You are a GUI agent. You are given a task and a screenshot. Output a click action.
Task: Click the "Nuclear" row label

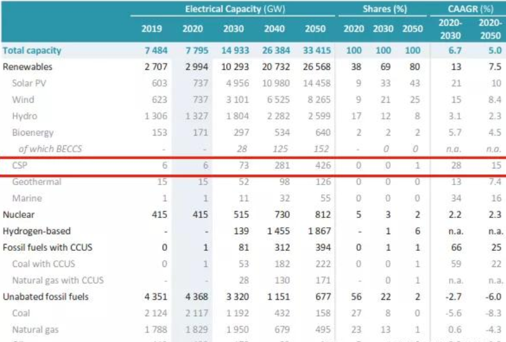[x=19, y=215]
